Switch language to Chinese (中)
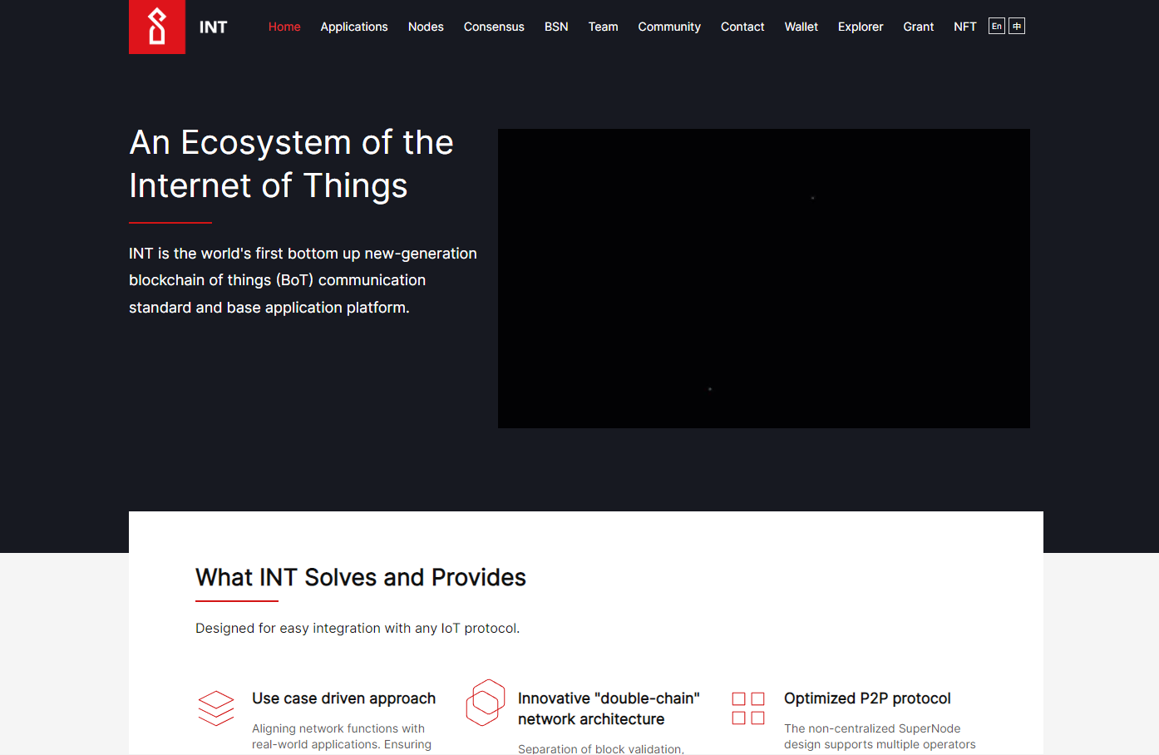The width and height of the screenshot is (1159, 755). point(1017,26)
